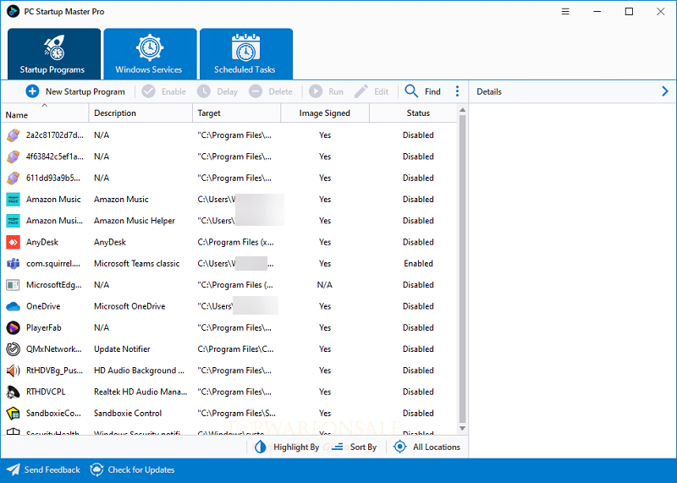Click the RtHDVBg_Pus speaker icon
This screenshot has height=483, width=677.
tap(13, 370)
